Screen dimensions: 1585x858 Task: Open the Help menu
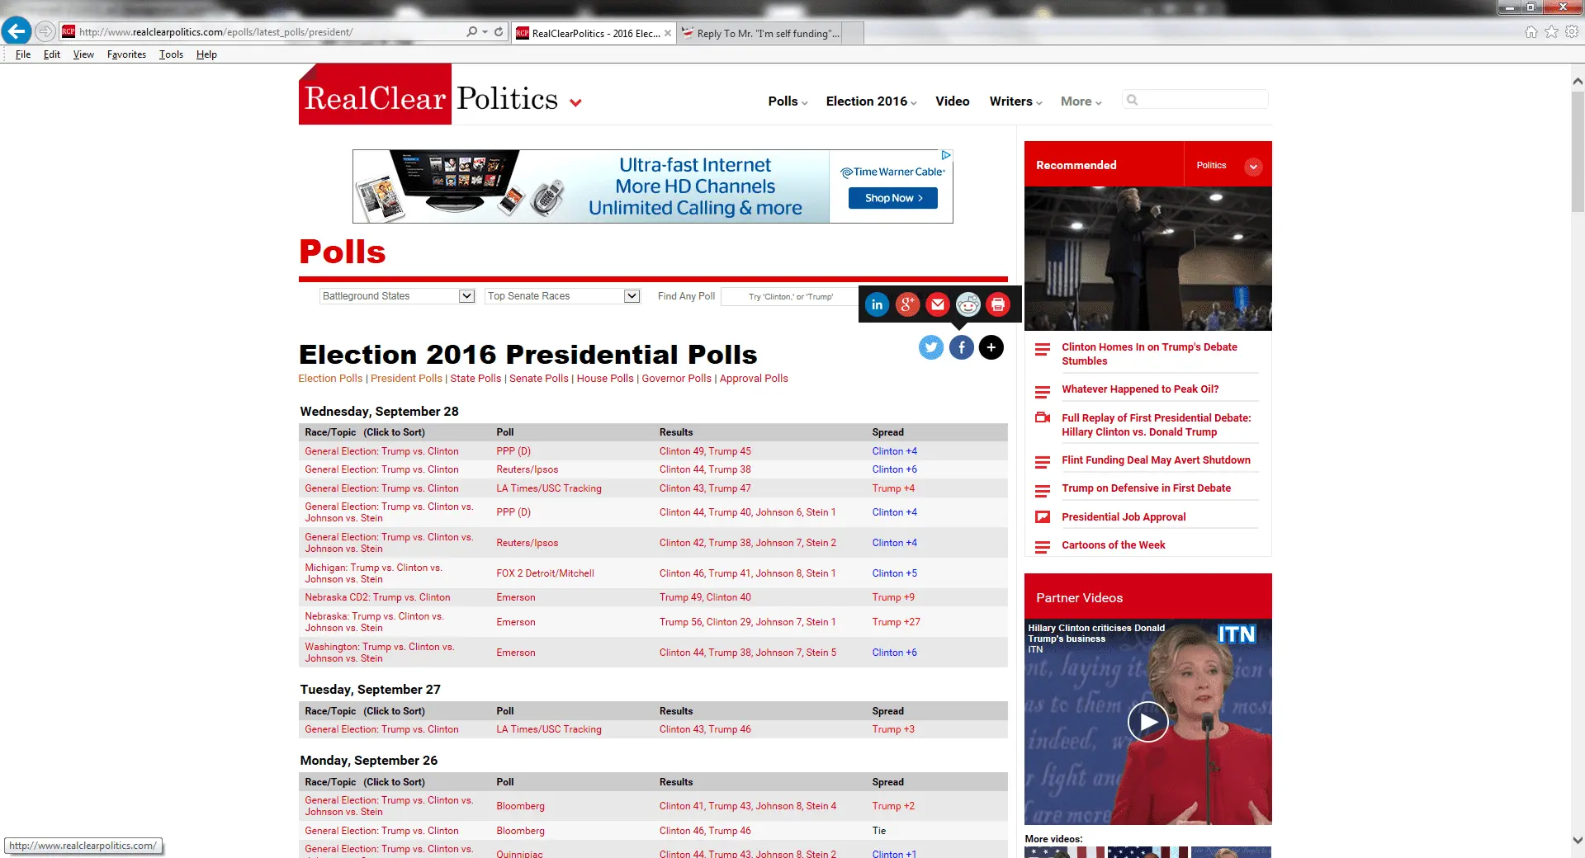pos(206,54)
